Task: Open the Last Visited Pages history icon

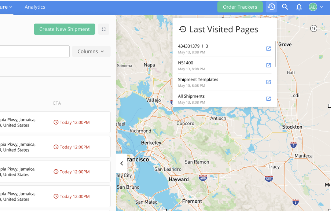Action: coord(271,7)
